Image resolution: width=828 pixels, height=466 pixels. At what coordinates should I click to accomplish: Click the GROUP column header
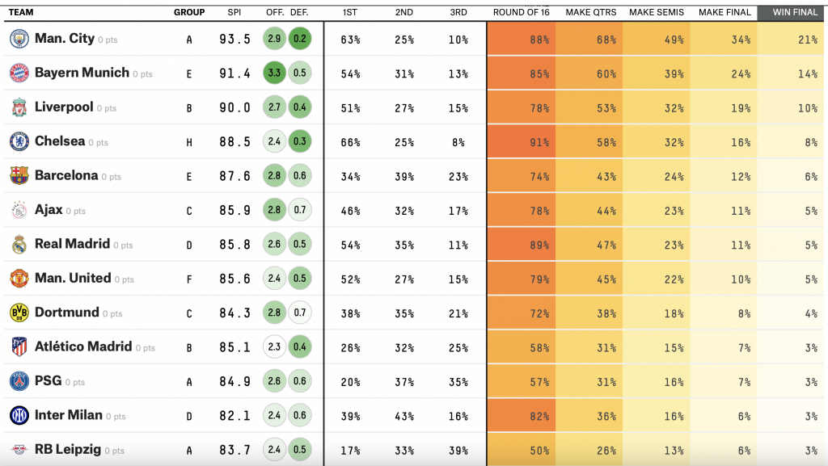pos(189,12)
